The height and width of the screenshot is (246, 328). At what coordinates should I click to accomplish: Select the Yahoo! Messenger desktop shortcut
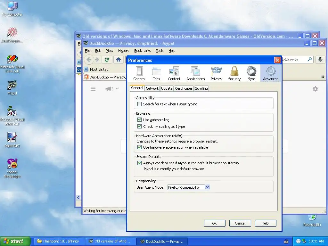pos(12,168)
